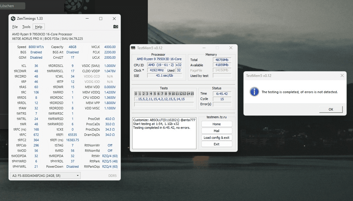Viewport: 353px width, 201px height.
Task: Open the Help menu in ZenTimings
Action: pyautogui.click(x=39, y=27)
